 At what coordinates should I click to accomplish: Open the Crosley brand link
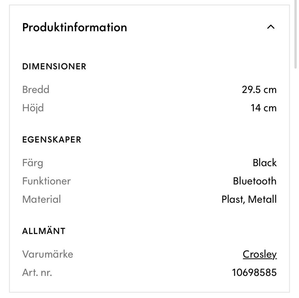tap(259, 254)
